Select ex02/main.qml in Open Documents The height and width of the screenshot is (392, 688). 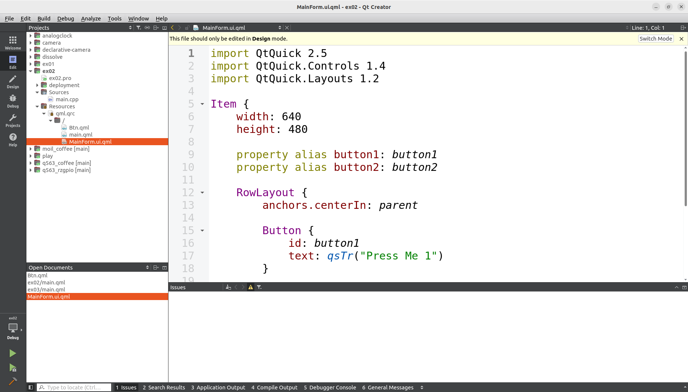point(46,283)
